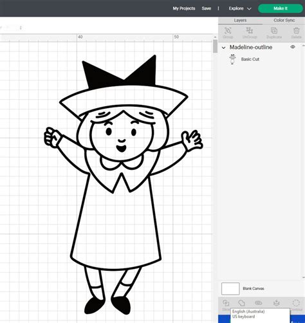Select the Basic Cut layer row text
The image size is (305, 323).
click(250, 59)
